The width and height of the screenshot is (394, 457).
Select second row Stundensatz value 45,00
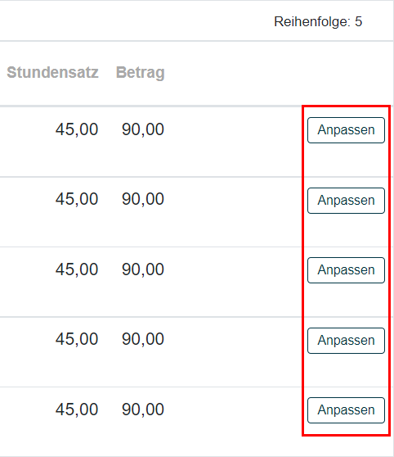(77, 199)
